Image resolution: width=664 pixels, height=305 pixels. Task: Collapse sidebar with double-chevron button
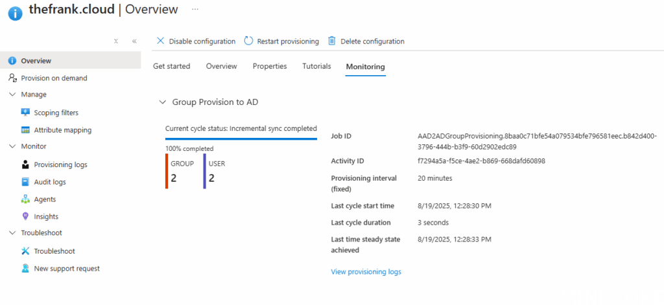[x=134, y=41]
